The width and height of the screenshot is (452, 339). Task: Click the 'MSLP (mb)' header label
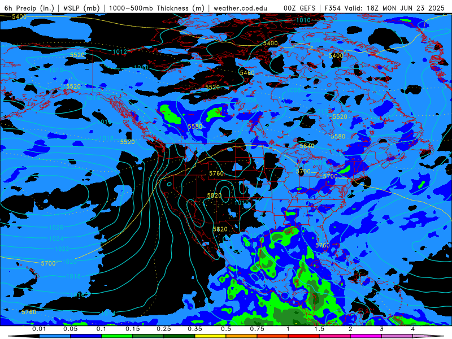81,8
